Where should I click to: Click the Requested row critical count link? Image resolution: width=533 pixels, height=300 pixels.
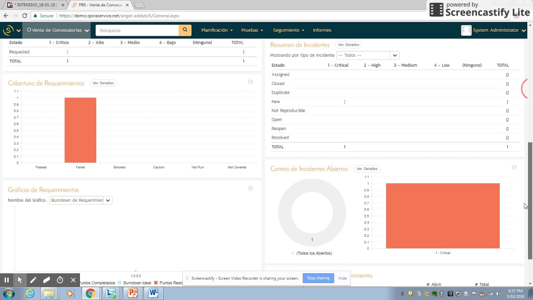click(67, 52)
